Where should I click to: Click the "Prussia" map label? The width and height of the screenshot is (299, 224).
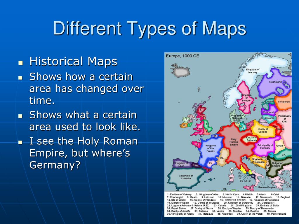(263, 122)
